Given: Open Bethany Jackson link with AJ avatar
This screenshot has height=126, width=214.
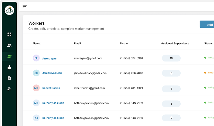Looking at the screenshot, I should [53, 118].
